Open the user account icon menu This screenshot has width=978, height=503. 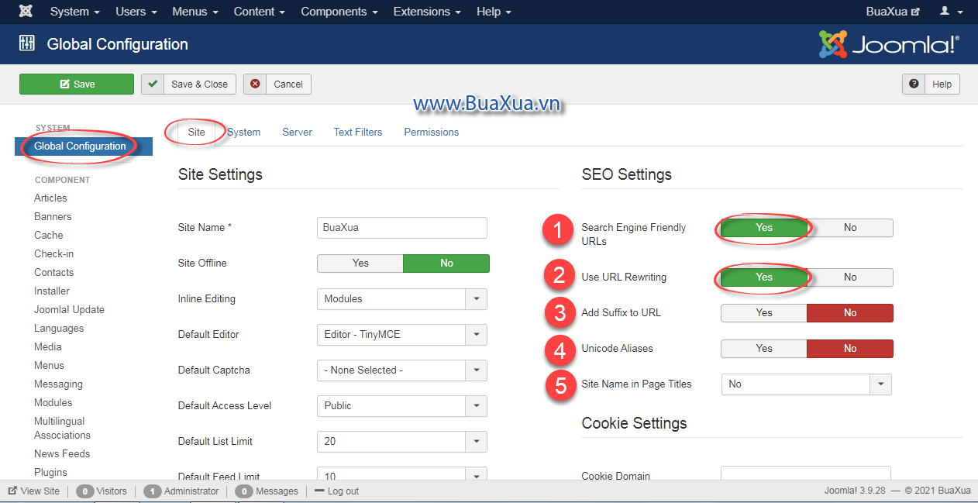coord(952,12)
